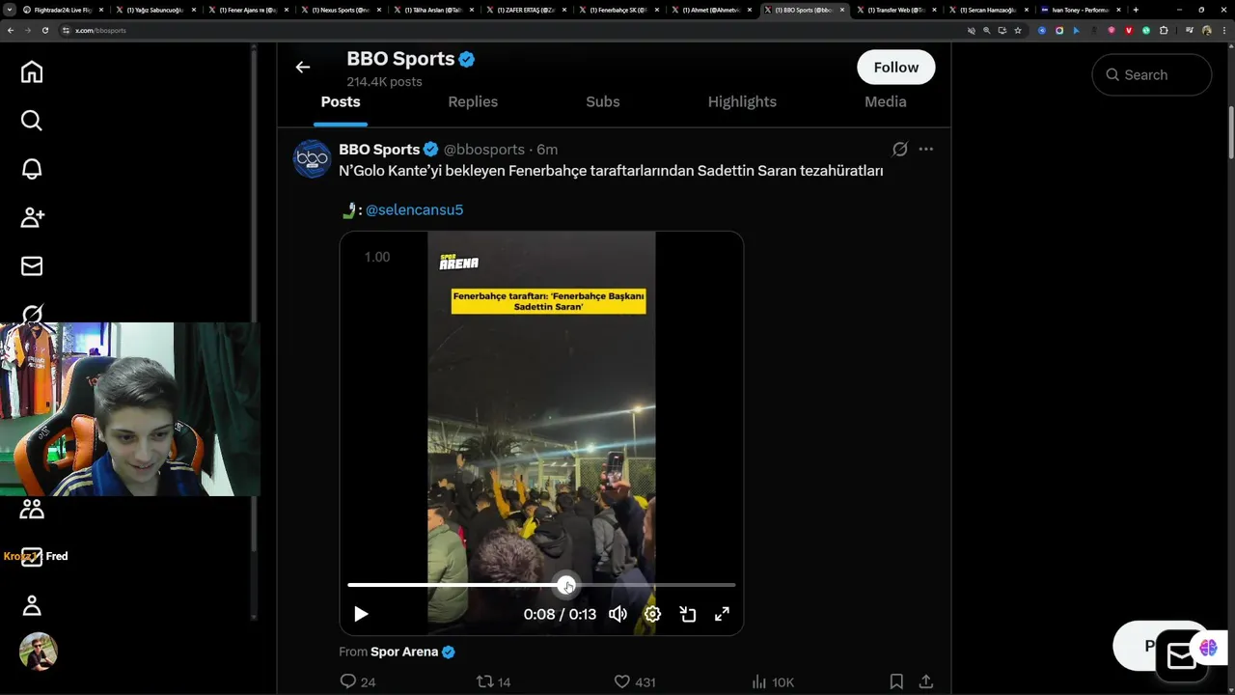Open the X Home icon in sidebar
This screenshot has height=695, width=1235.
point(32,72)
